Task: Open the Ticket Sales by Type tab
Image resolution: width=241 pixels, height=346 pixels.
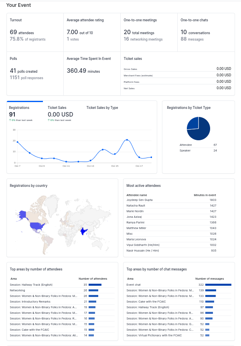Action: tap(102, 107)
